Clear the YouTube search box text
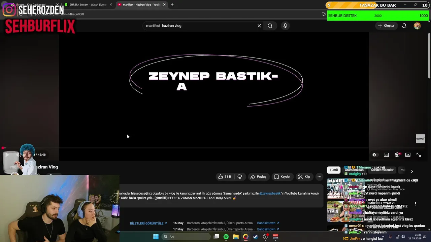431x242 pixels. click(x=259, y=26)
